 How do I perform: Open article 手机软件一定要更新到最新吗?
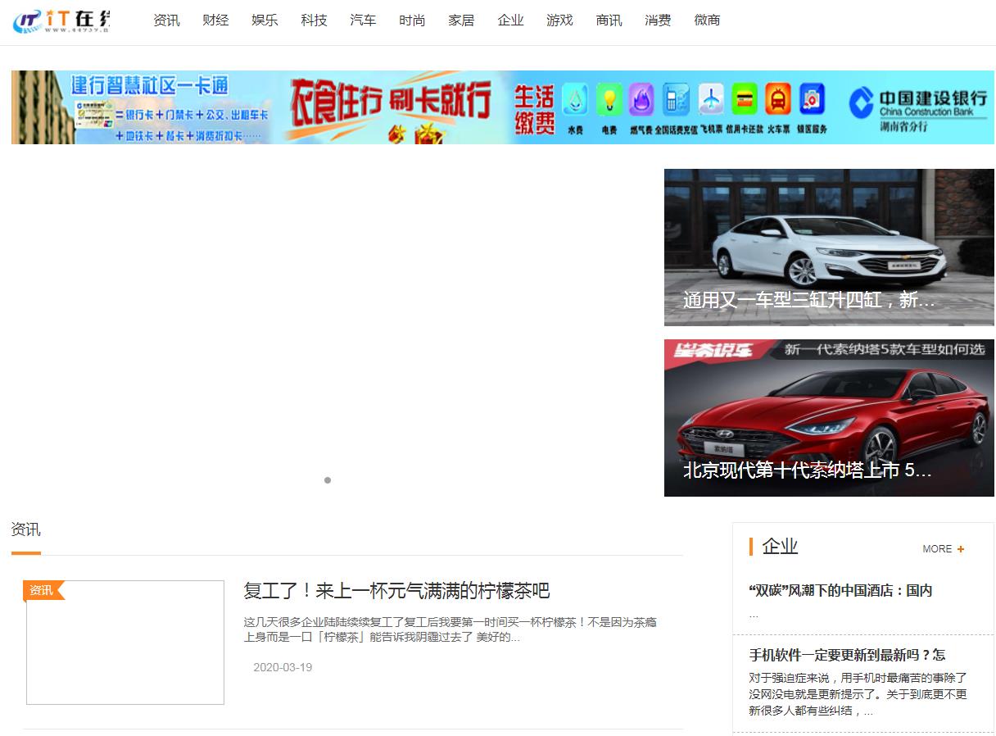[x=847, y=655]
